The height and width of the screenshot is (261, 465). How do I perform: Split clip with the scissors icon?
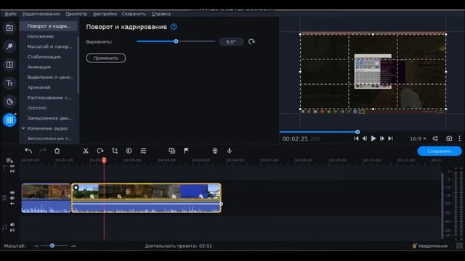click(86, 151)
